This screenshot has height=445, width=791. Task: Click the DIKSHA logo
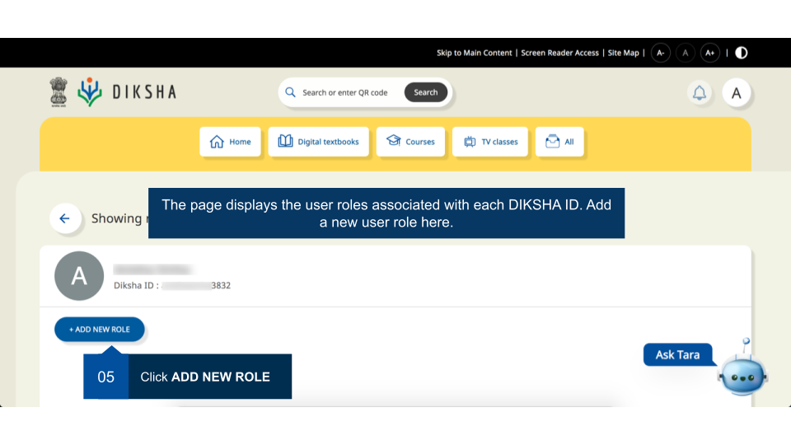(127, 92)
